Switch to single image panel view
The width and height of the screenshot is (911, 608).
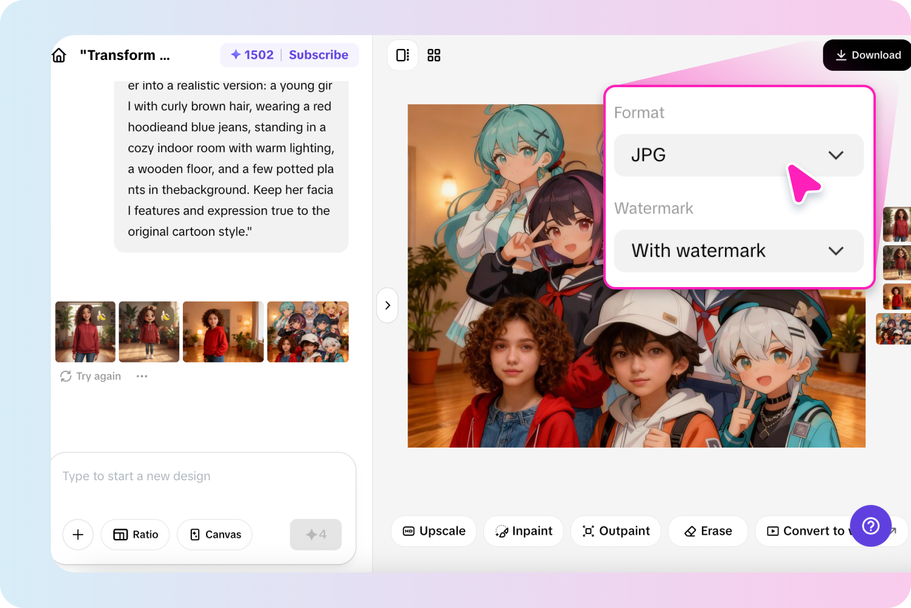(x=403, y=55)
